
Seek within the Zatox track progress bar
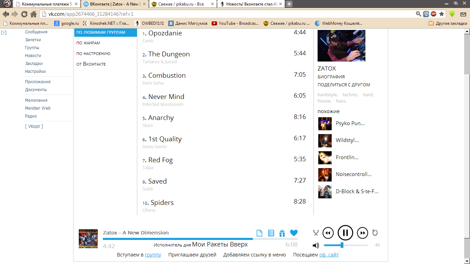200,239
